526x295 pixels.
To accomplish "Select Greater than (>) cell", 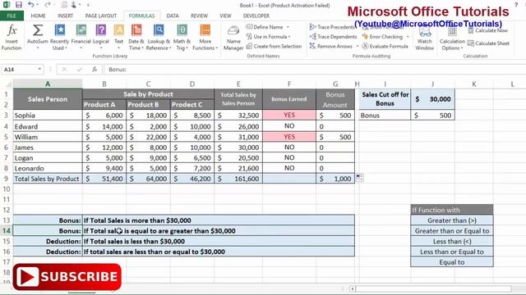I will (x=452, y=220).
